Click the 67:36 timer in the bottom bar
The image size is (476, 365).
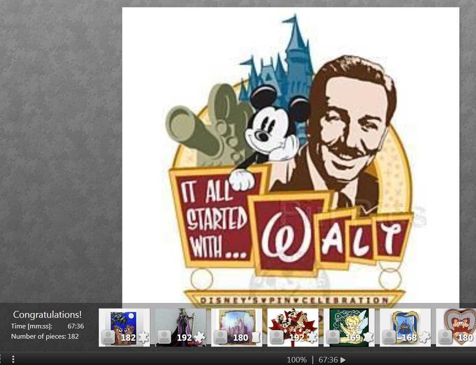328,360
